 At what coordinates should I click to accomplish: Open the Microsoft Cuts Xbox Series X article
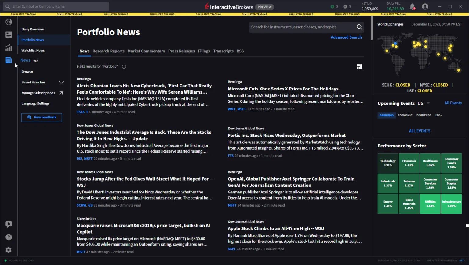pos(283,89)
